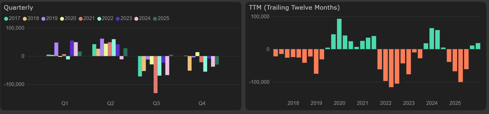Click the dark purple Q1 2023 bar
The width and height of the screenshot is (489, 114).
point(72,48)
